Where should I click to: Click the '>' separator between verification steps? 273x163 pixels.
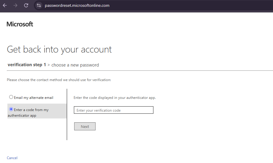click(49, 65)
